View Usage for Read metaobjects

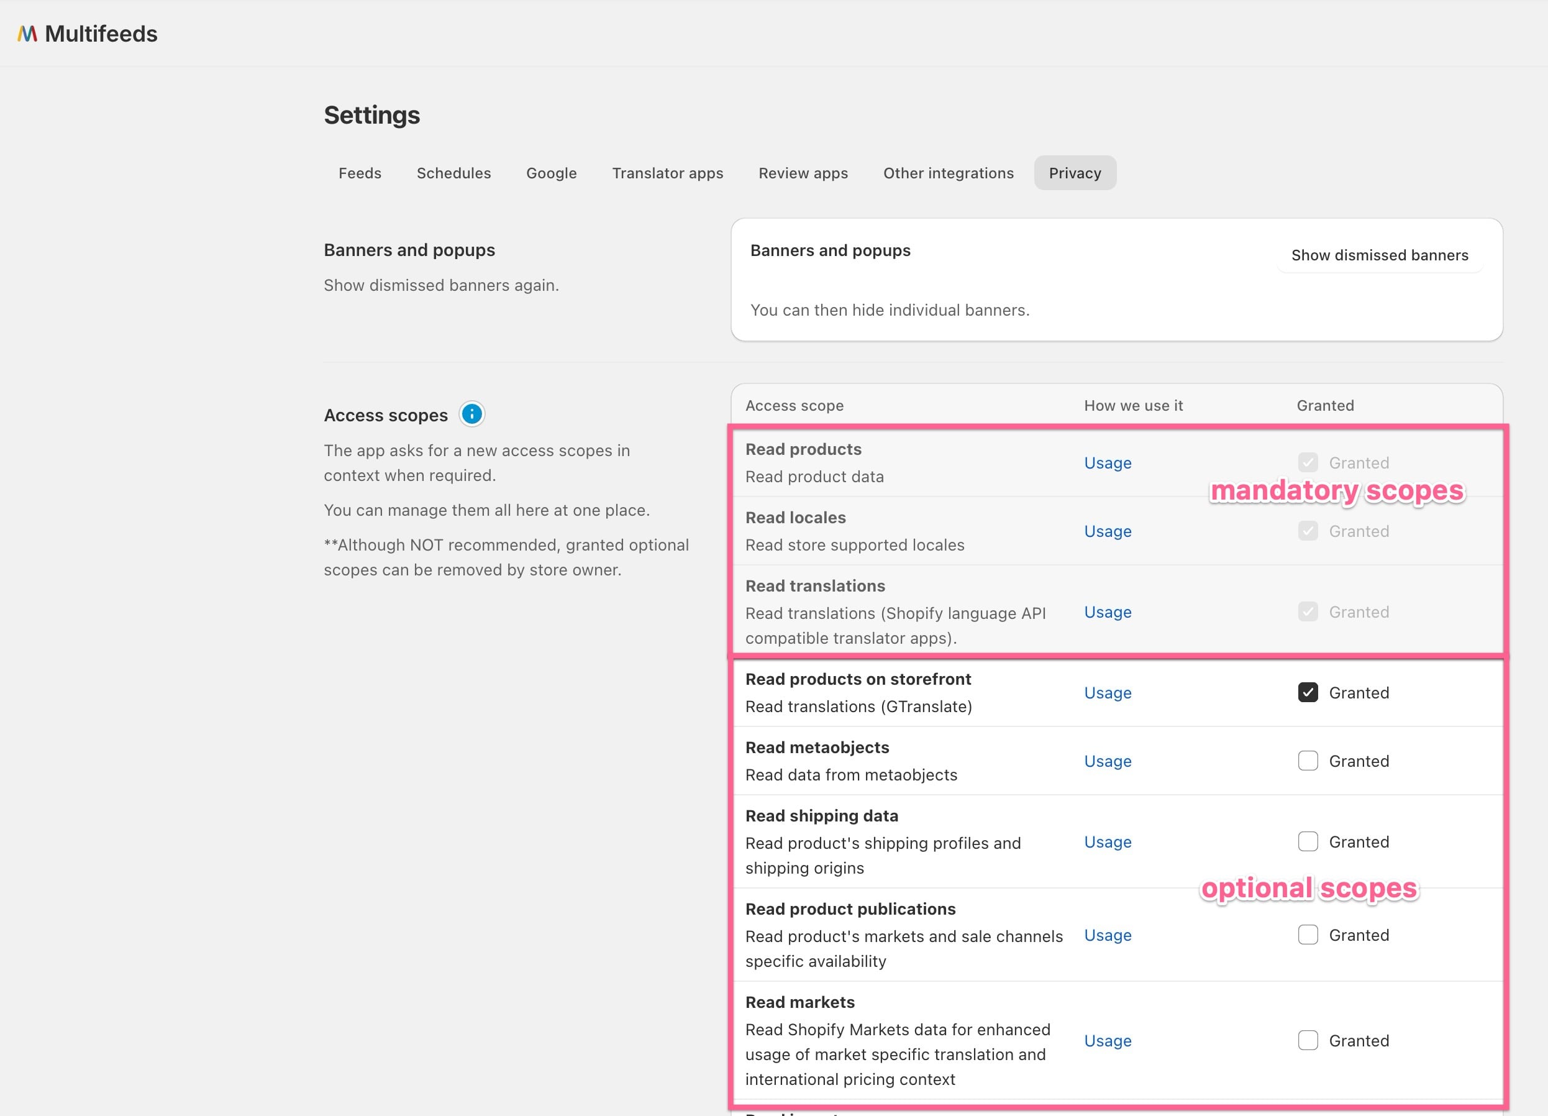click(x=1108, y=761)
